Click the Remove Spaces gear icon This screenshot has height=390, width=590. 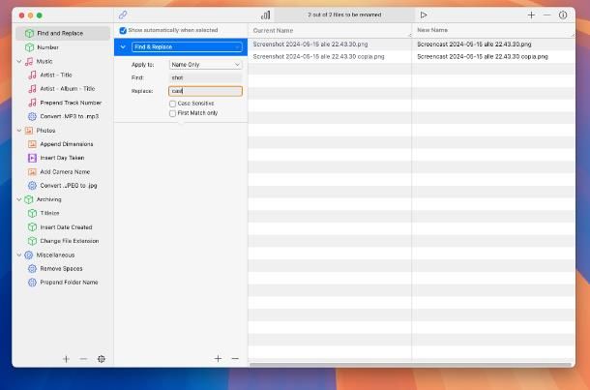(32, 268)
